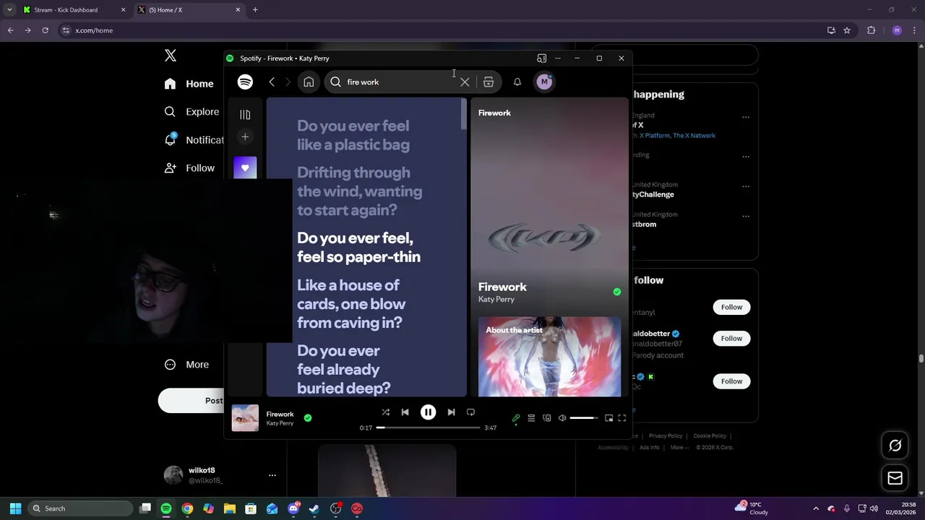This screenshot has width=925, height=520.
Task: Open X Home in sidebar
Action: pyautogui.click(x=189, y=84)
